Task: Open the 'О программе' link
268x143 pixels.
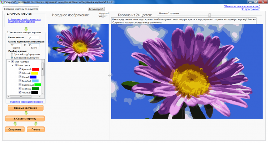Action: click(250, 9)
